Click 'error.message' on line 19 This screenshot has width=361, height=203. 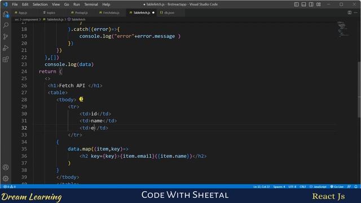tap(156, 36)
